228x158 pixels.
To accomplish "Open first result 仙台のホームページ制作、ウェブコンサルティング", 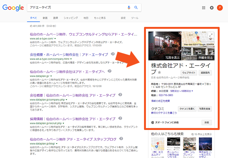I will (x=84, y=34).
